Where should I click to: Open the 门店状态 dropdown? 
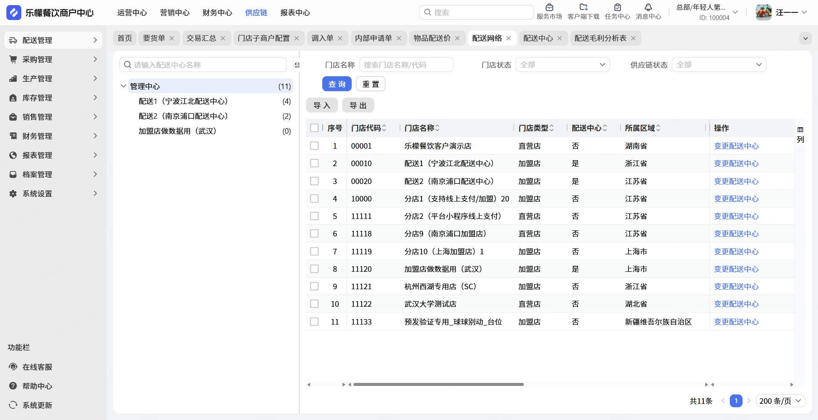[x=562, y=65]
